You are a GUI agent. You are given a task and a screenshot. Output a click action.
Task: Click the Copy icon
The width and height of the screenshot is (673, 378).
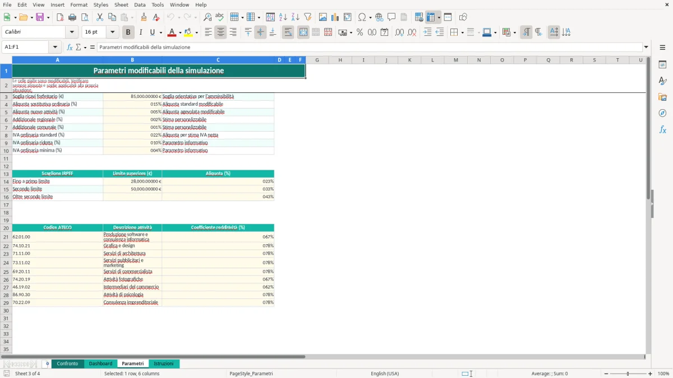112,17
